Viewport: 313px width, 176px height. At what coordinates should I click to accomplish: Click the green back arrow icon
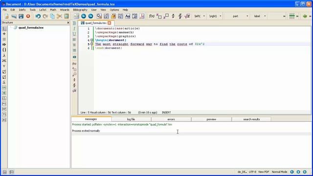[x=305, y=16]
